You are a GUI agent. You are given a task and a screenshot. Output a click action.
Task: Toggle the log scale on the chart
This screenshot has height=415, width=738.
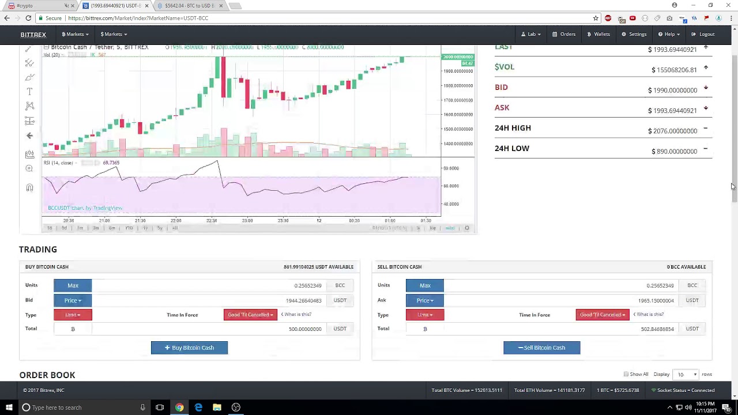coord(432,228)
